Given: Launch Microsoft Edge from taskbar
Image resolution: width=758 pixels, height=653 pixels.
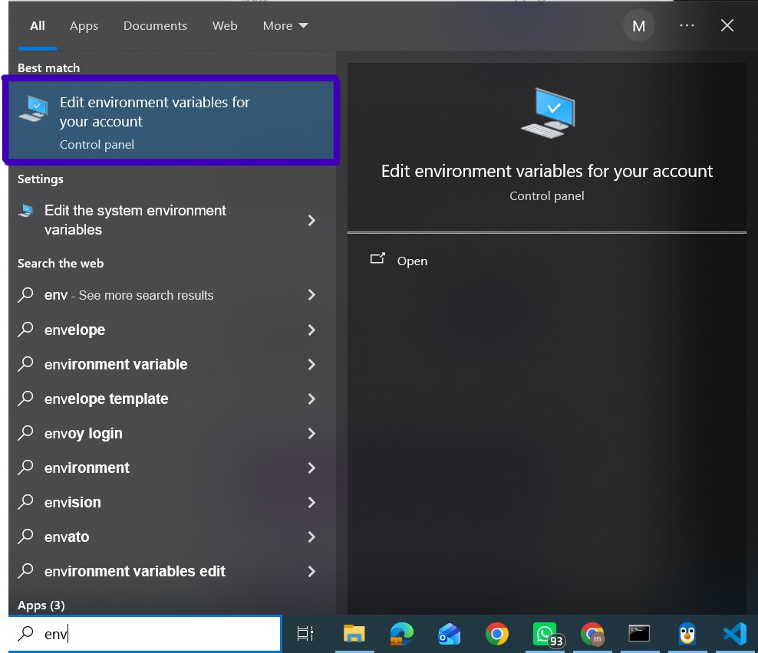Looking at the screenshot, I should [x=402, y=633].
